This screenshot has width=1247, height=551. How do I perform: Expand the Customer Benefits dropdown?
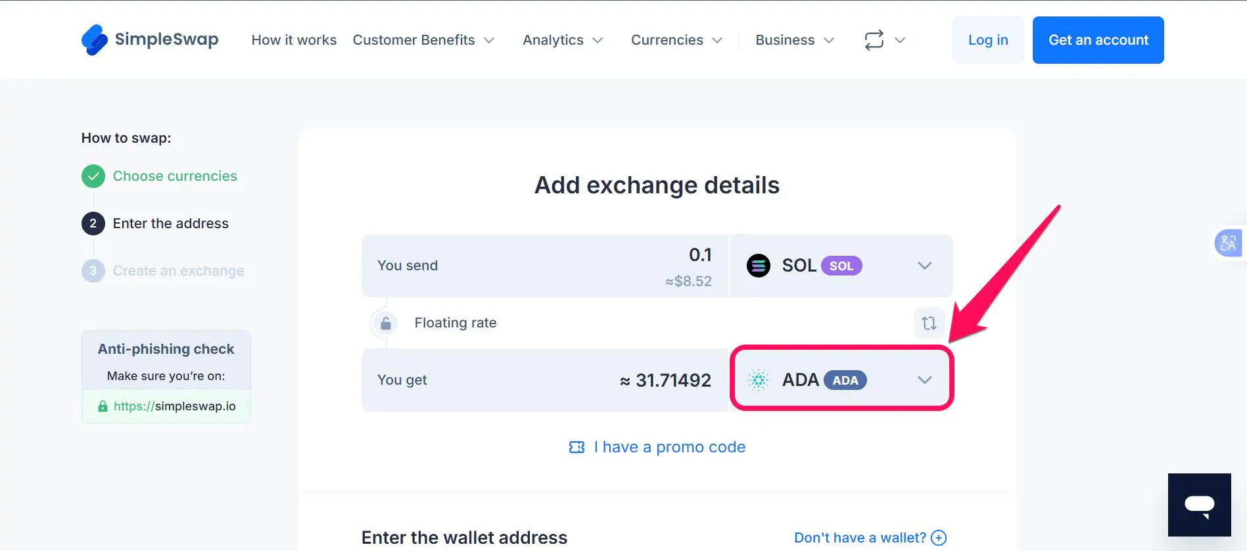[x=423, y=39]
